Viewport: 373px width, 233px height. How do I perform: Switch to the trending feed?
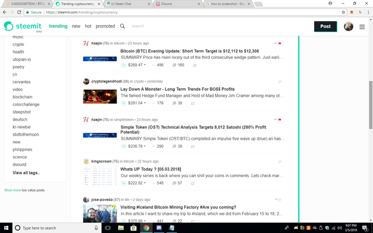(x=58, y=26)
